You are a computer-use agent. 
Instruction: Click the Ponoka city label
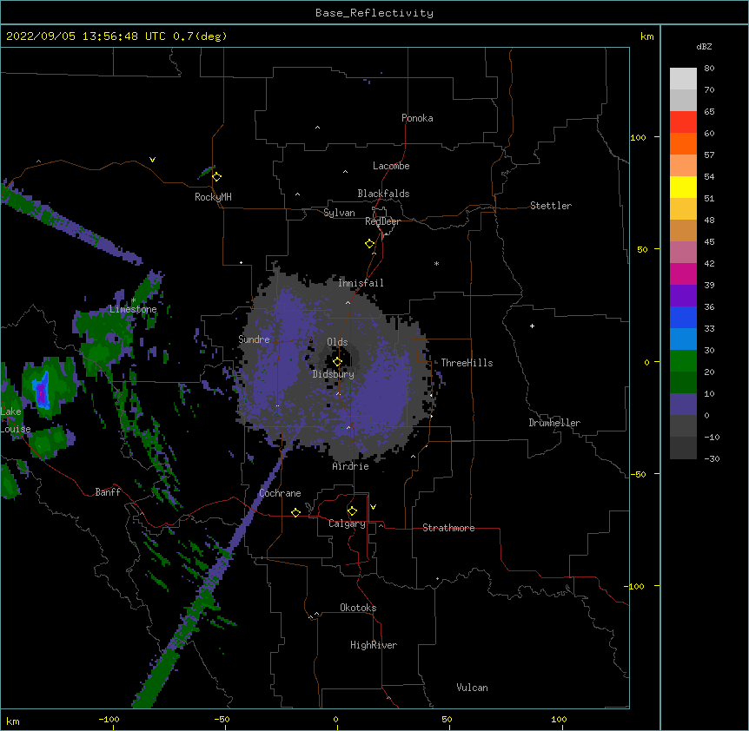click(417, 118)
